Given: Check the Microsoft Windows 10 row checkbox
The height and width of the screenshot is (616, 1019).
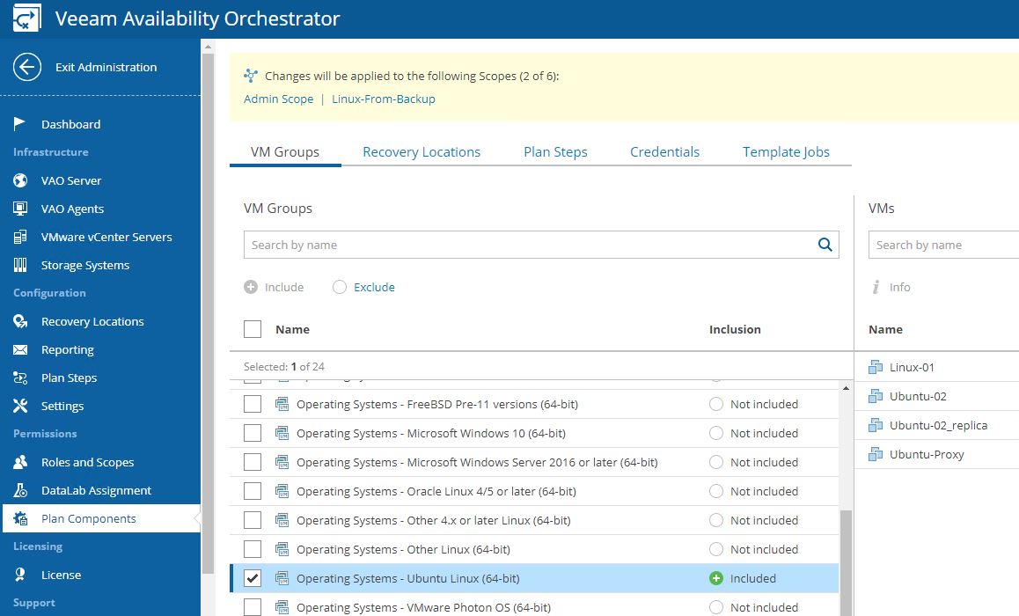Looking at the screenshot, I should coord(253,433).
